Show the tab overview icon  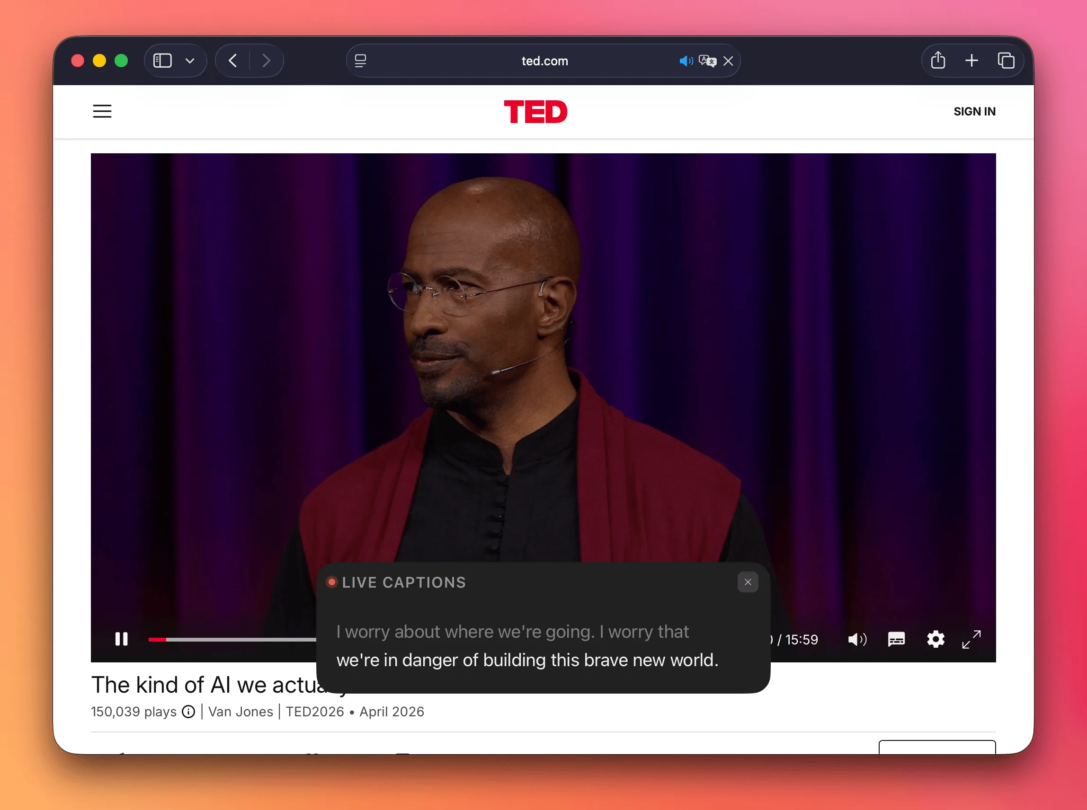point(1006,60)
